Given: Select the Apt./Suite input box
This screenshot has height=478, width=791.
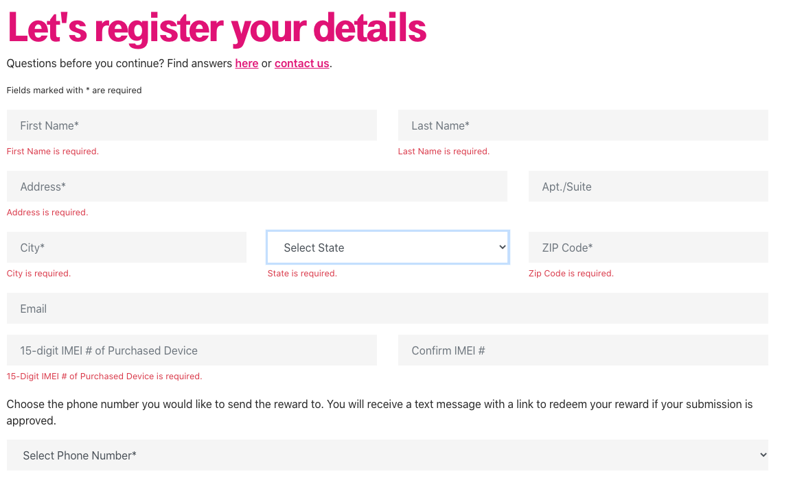Looking at the screenshot, I should (x=647, y=187).
